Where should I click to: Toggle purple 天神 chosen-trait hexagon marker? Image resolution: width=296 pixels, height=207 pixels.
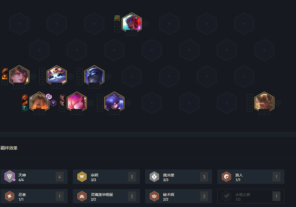pyautogui.click(x=53, y=103)
